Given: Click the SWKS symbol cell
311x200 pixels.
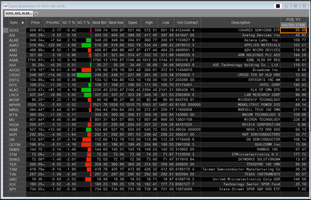Looking at the screenshot, I should [x=17, y=159].
